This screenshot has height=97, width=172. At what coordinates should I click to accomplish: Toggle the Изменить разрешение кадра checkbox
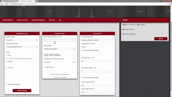click(82, 78)
